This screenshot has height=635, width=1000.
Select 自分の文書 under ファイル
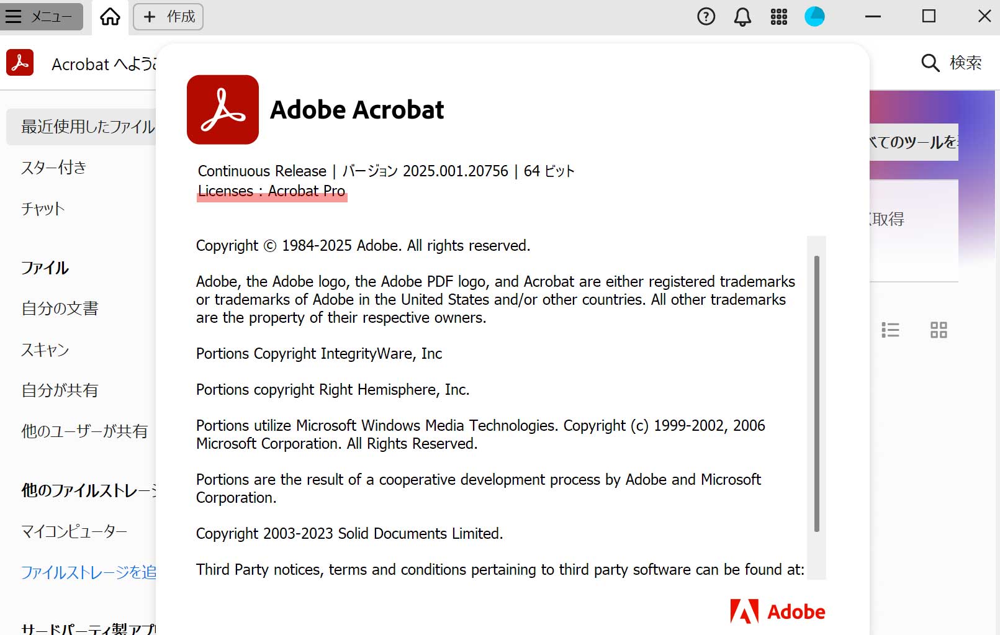[58, 308]
